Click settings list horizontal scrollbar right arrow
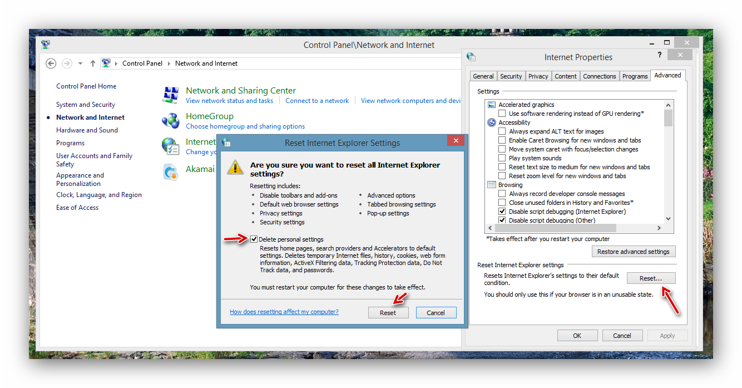742x388 pixels. pyautogui.click(x=659, y=228)
